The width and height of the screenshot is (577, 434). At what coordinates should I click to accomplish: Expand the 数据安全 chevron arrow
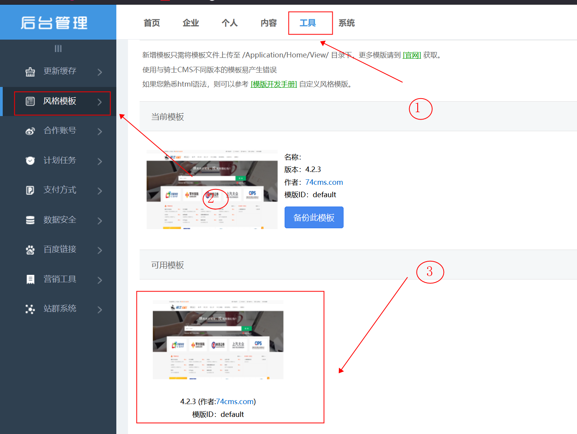coord(100,220)
